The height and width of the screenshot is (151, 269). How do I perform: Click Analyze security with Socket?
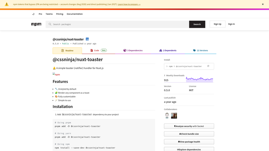189,126
